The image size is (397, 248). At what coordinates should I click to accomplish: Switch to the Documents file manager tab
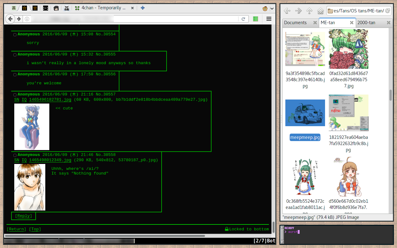click(295, 23)
